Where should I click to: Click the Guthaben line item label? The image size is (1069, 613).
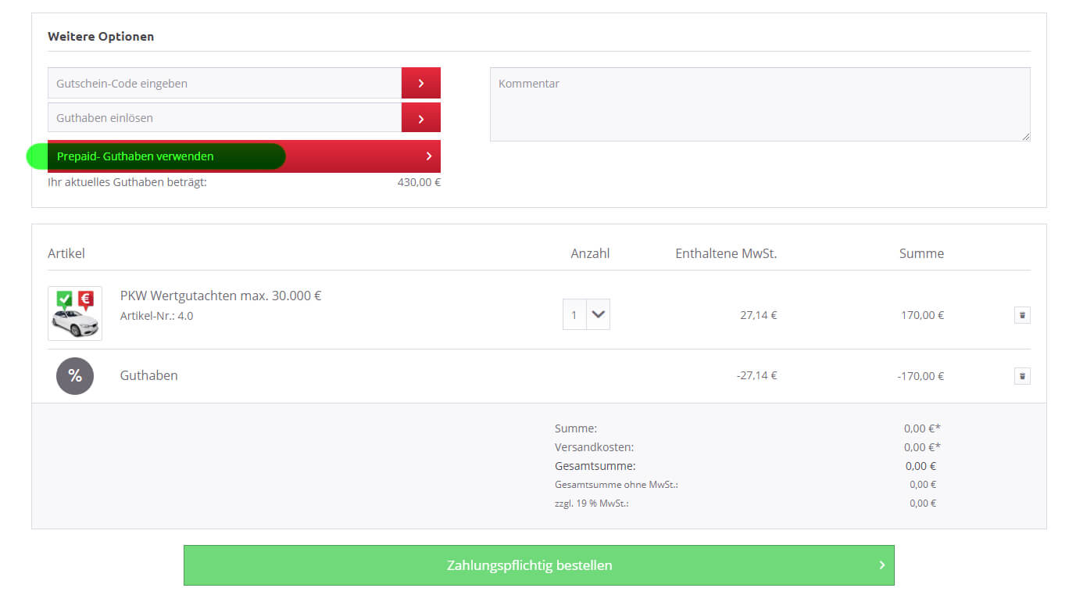coord(148,376)
